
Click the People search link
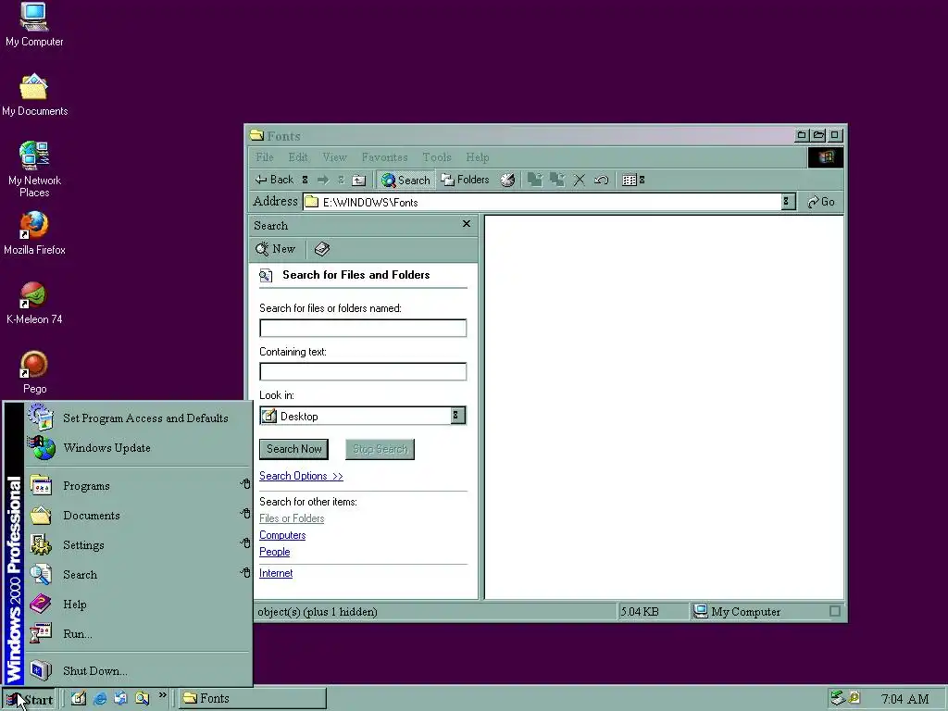(x=274, y=552)
